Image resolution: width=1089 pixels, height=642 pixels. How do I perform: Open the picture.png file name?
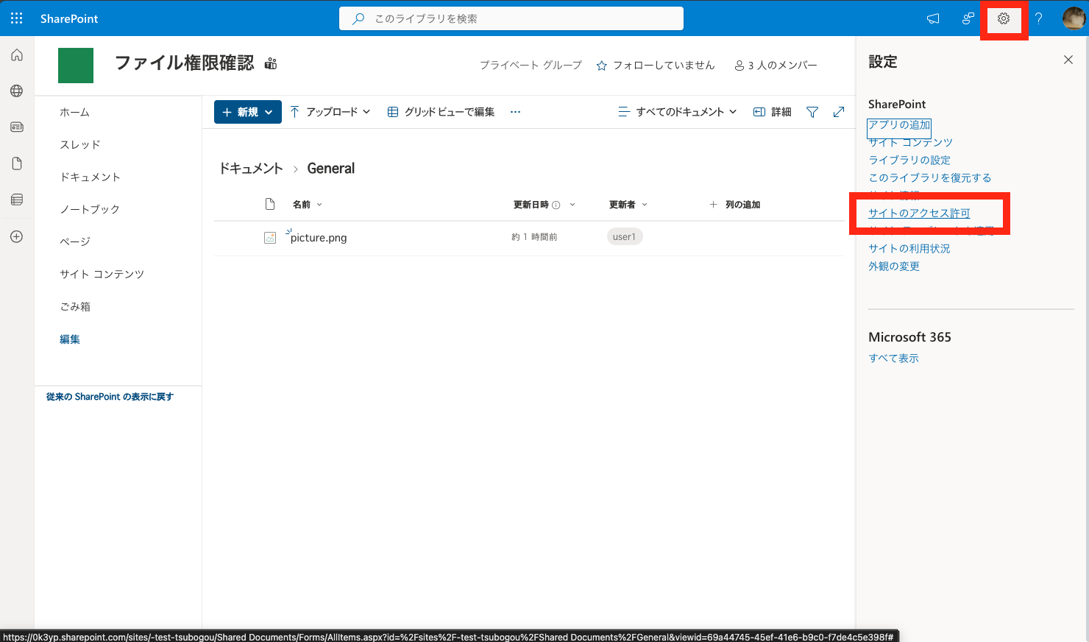point(319,238)
